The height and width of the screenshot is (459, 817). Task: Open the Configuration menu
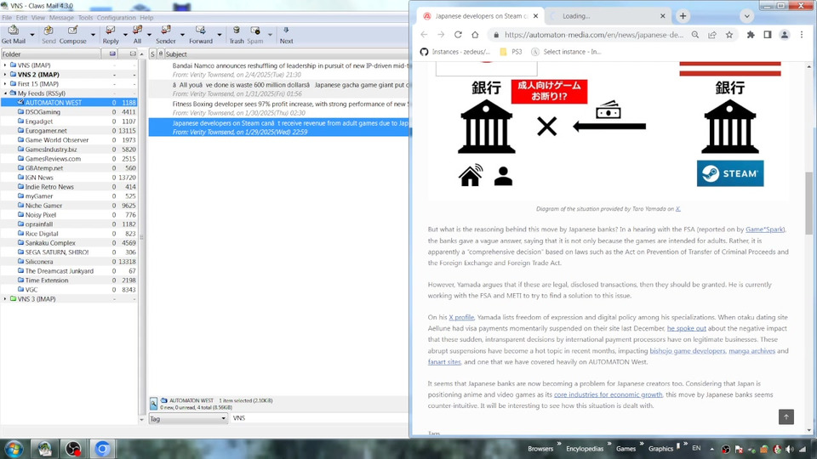pos(117,18)
